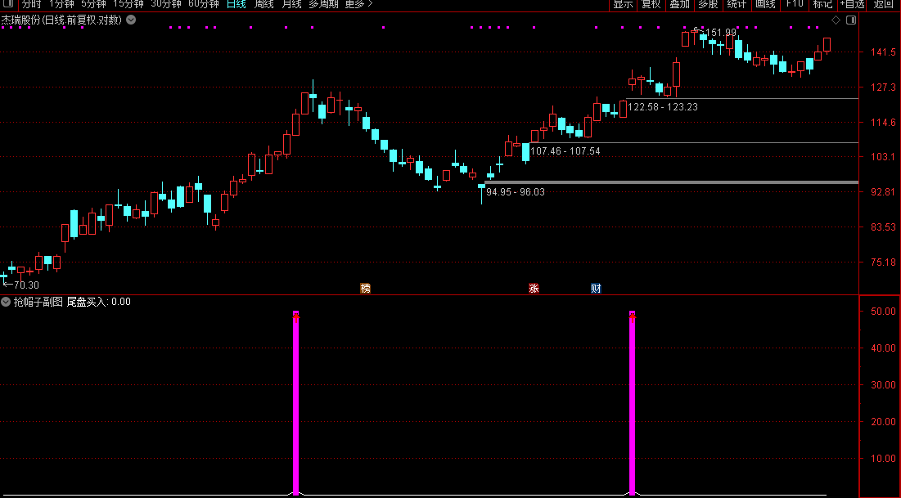Viewport: 901px width, 498px height.
Task: Select the 日线 daily chart tab
Action: 237,4
